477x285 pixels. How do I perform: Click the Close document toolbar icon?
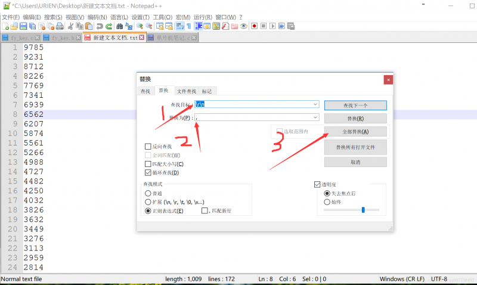(x=42, y=26)
